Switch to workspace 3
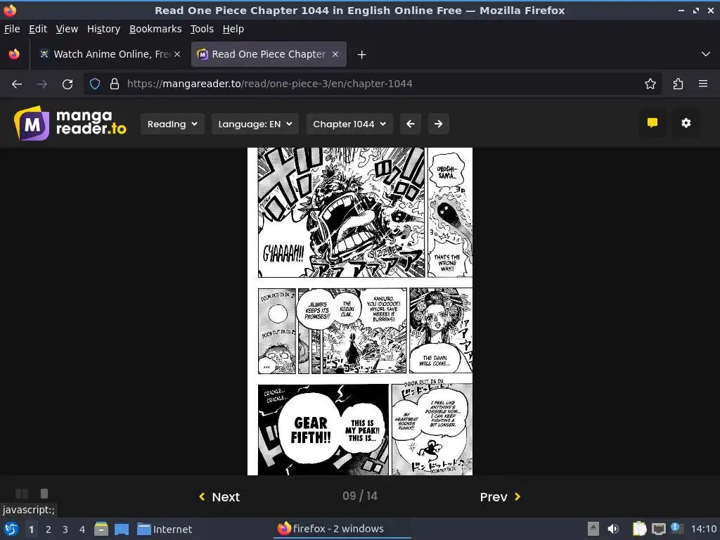The height and width of the screenshot is (540, 720). 65,529
